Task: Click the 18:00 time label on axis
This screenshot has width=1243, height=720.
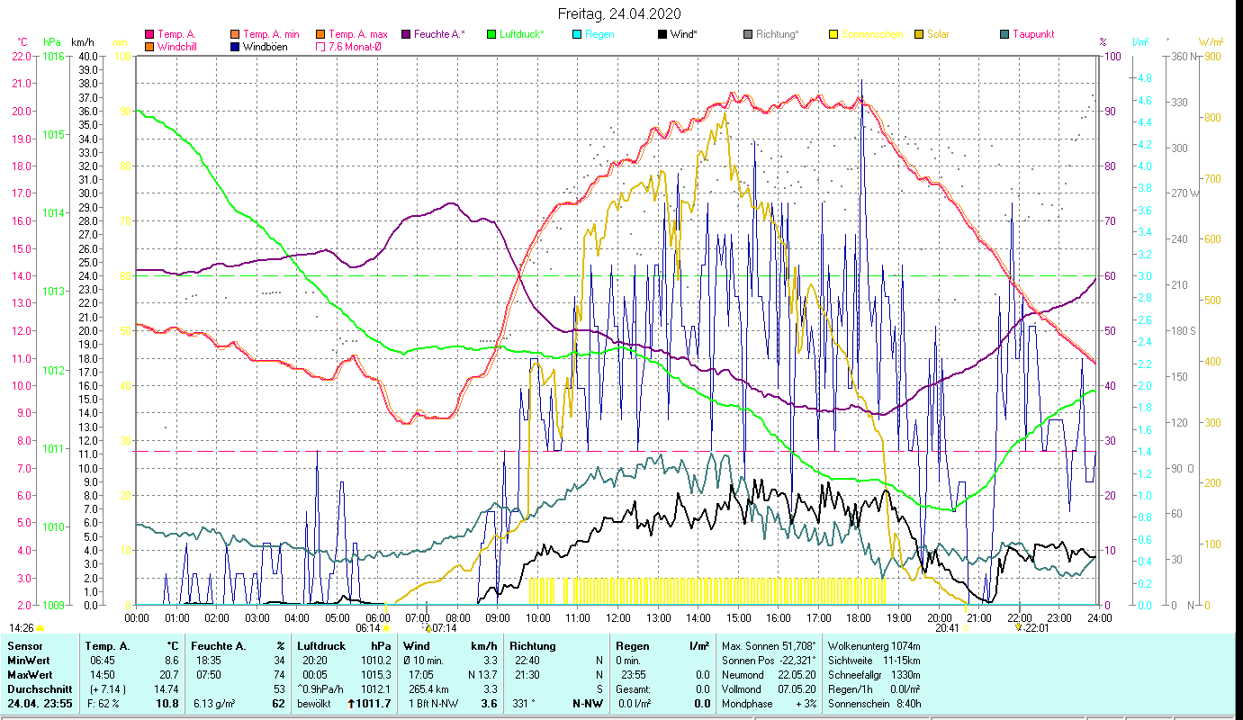Action: (858, 617)
